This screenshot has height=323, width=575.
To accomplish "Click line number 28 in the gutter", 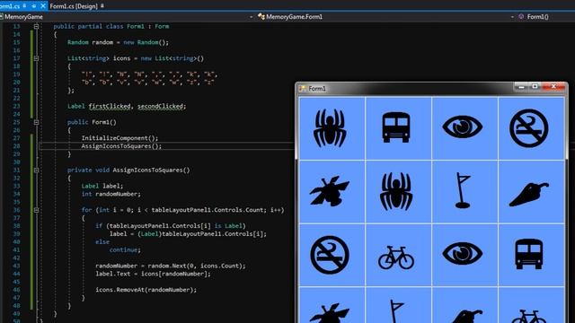I will tap(16, 146).
